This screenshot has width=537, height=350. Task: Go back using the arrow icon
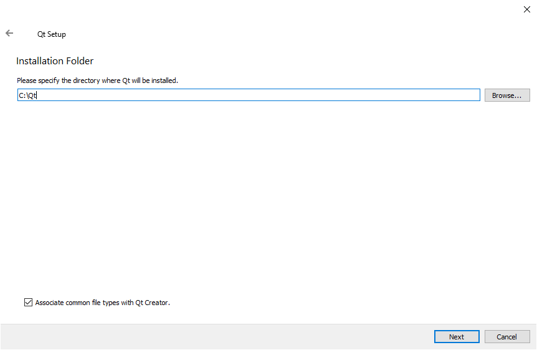tap(9, 33)
